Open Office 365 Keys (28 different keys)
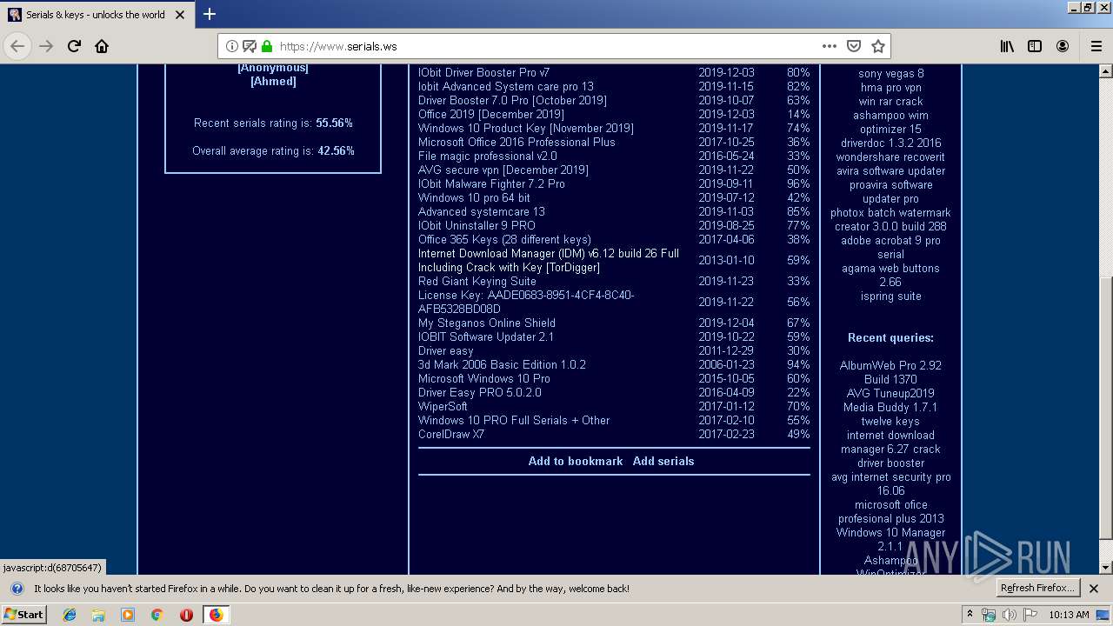 (504, 239)
